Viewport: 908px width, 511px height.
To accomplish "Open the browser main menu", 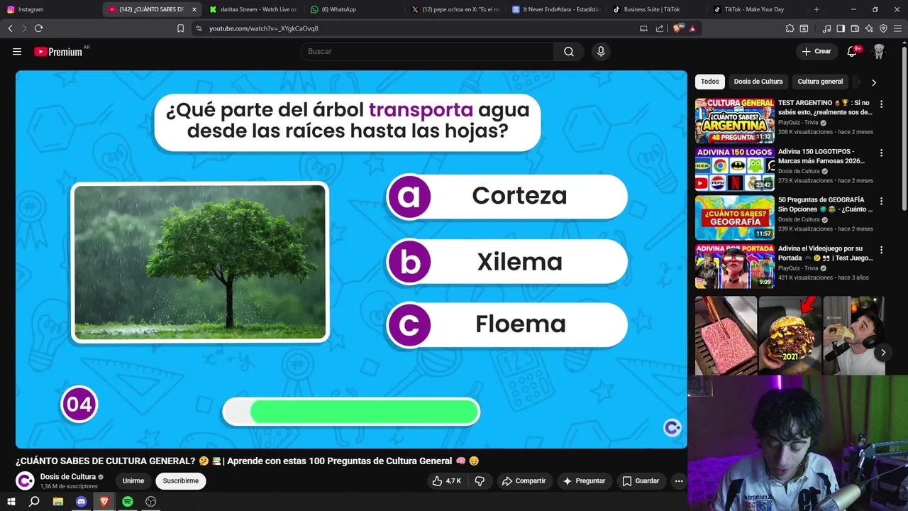I will 898,28.
